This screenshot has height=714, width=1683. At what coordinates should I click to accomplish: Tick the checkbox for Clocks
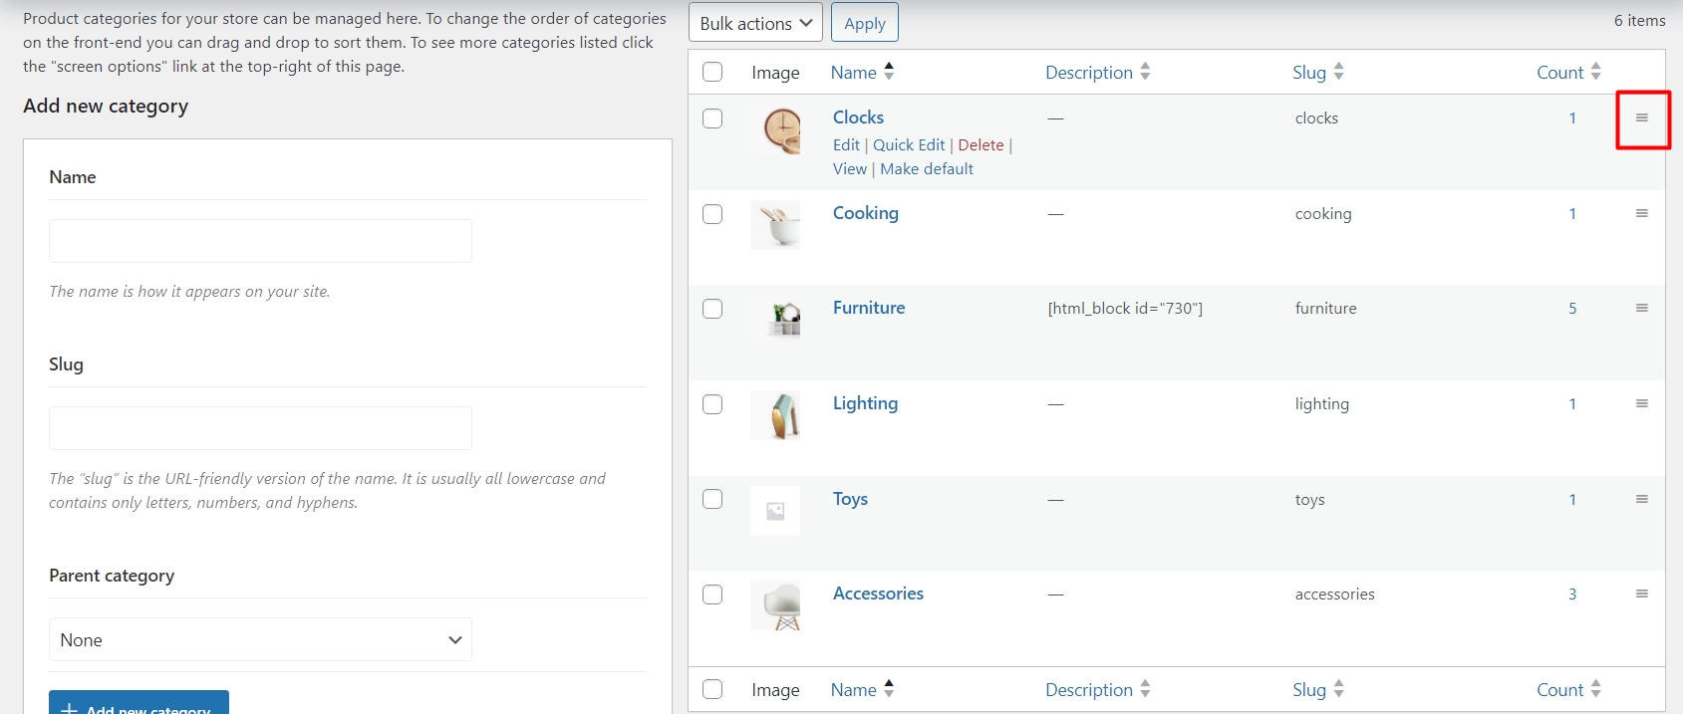(712, 119)
